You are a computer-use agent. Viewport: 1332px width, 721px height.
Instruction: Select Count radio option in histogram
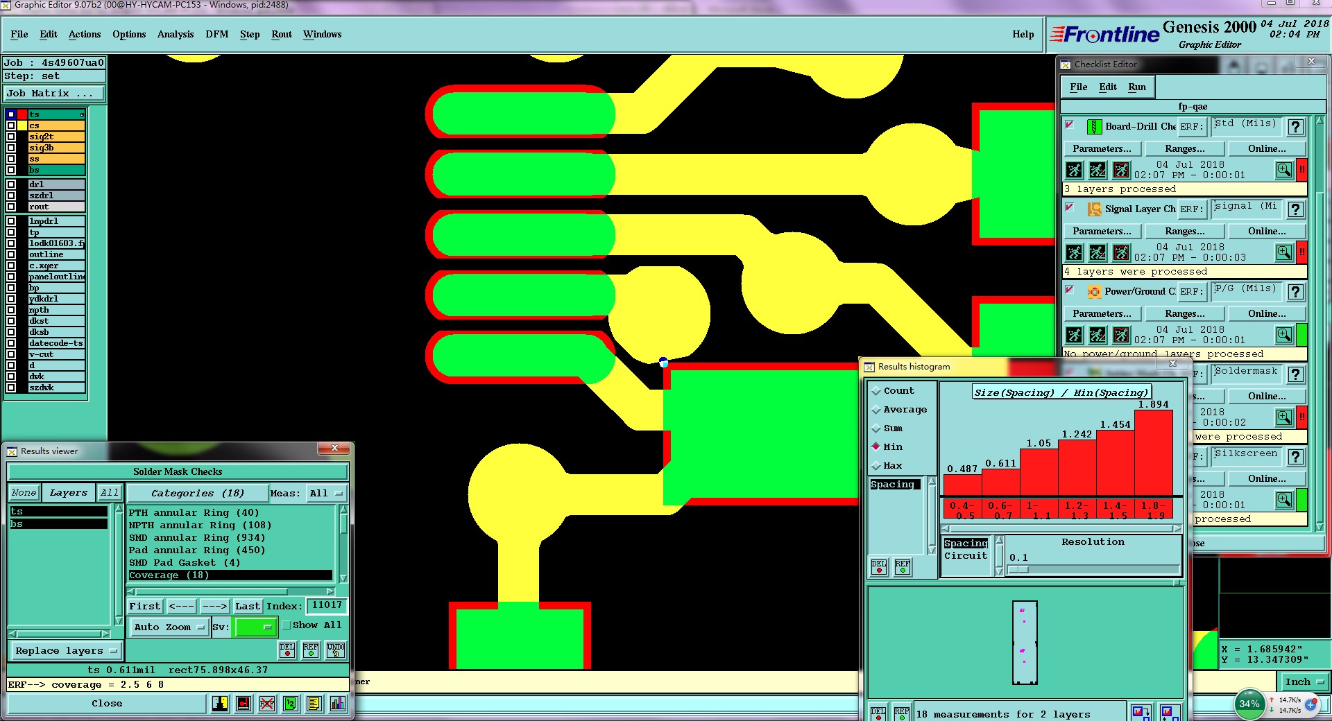point(876,391)
